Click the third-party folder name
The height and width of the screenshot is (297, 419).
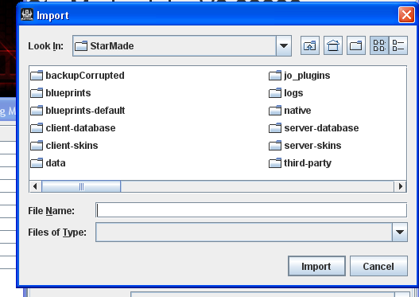tap(308, 163)
